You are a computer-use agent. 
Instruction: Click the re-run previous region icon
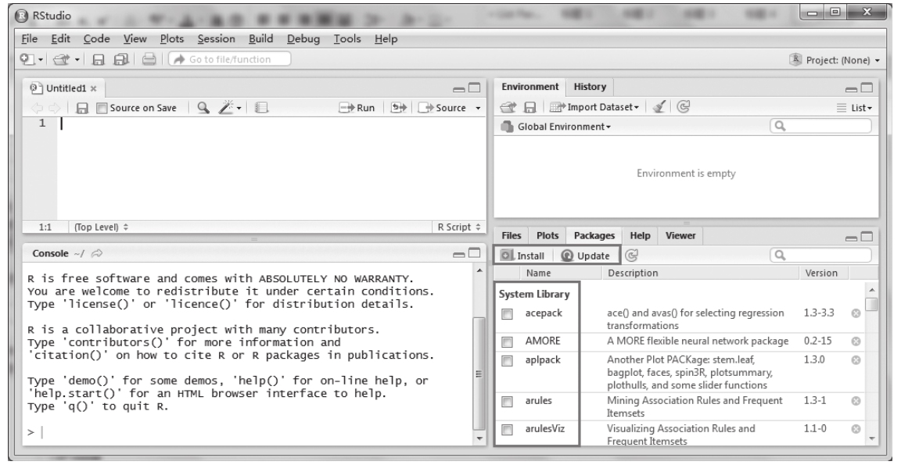pyautogui.click(x=398, y=107)
